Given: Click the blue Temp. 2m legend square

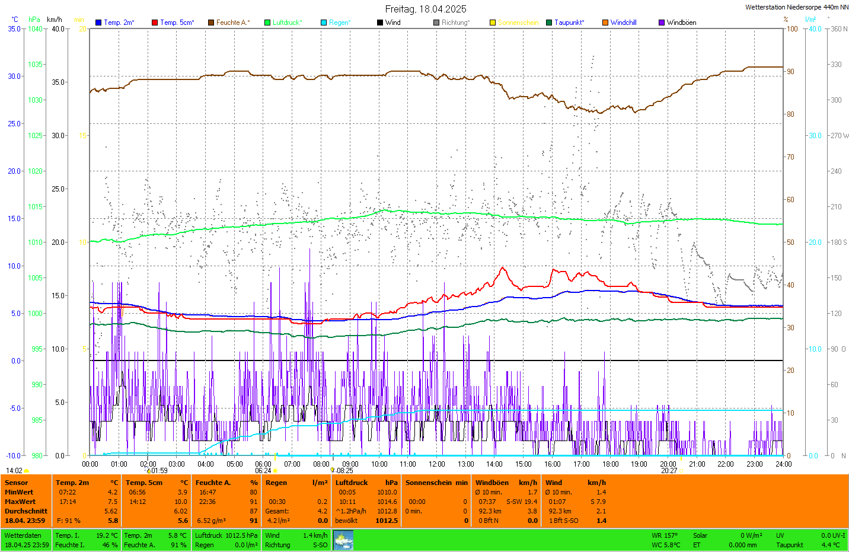Looking at the screenshot, I should (98, 23).
